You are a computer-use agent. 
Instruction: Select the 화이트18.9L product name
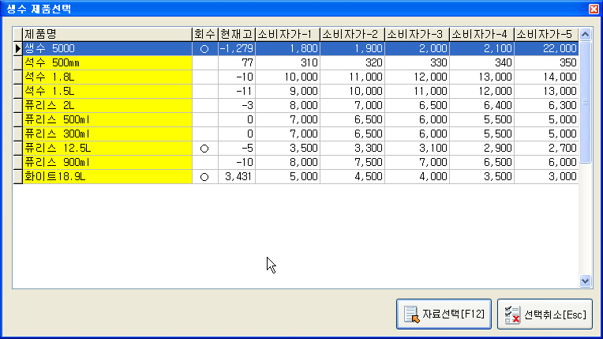[107, 177]
